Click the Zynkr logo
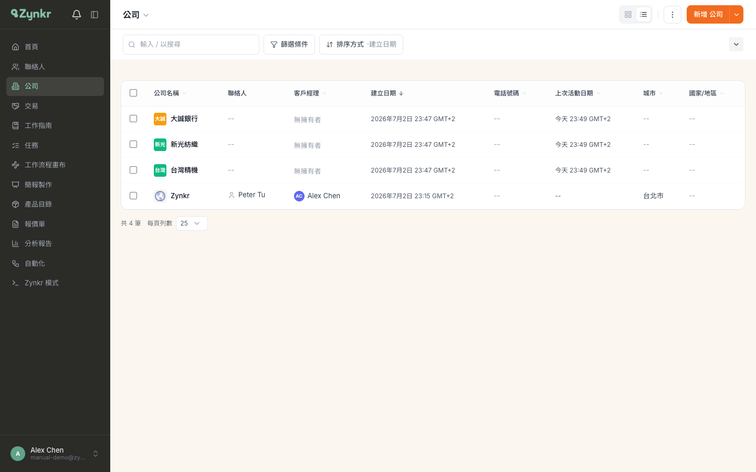The width and height of the screenshot is (756, 472). click(x=31, y=14)
